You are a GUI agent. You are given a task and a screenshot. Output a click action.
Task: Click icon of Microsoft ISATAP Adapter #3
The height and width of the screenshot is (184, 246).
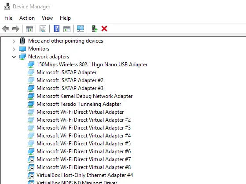point(31,88)
